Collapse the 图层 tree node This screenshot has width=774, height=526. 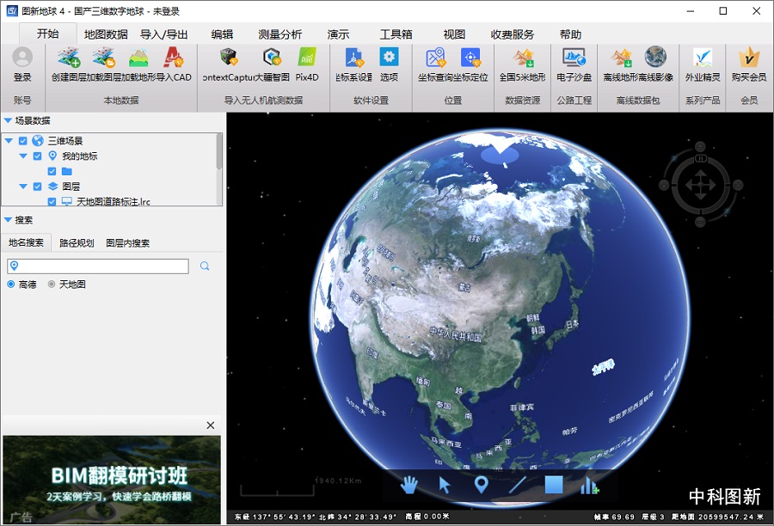pyautogui.click(x=23, y=187)
